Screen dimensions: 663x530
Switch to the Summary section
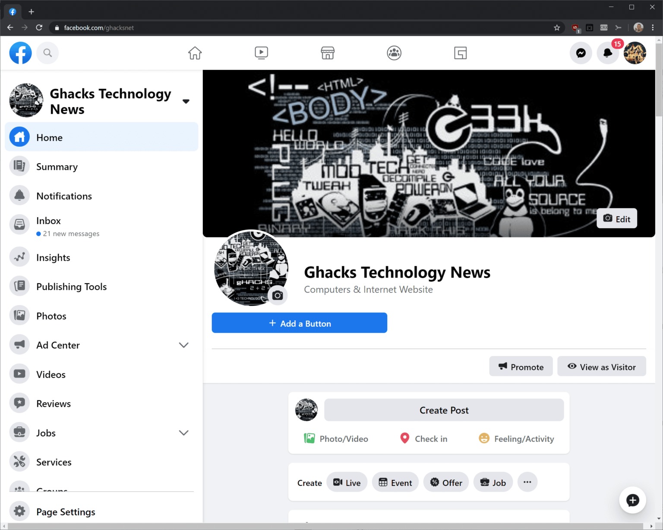pyautogui.click(x=57, y=166)
